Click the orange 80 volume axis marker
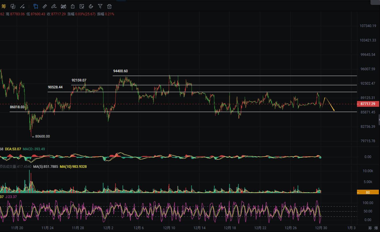 (x=368, y=192)
